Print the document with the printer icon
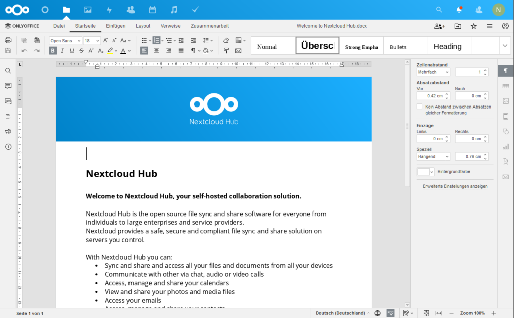This screenshot has width=514, height=318. coord(8,40)
